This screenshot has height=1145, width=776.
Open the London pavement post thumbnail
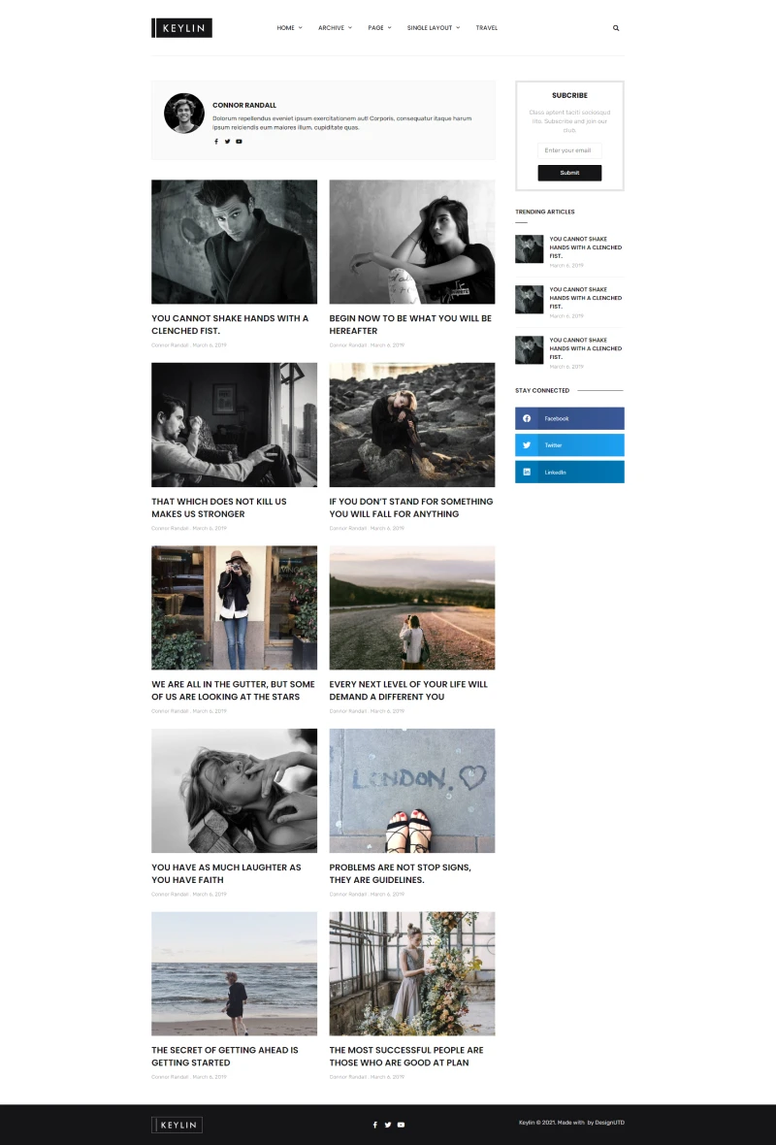click(x=411, y=791)
